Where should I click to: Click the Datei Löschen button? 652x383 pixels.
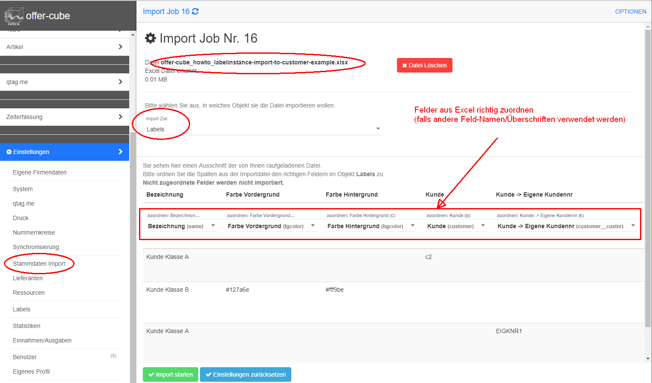[x=424, y=65]
